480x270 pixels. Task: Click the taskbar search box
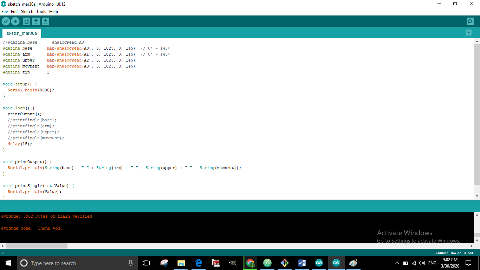tap(77, 263)
